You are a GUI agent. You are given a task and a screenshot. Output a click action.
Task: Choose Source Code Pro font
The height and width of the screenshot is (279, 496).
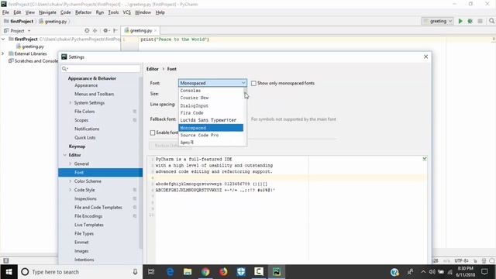tap(211, 135)
